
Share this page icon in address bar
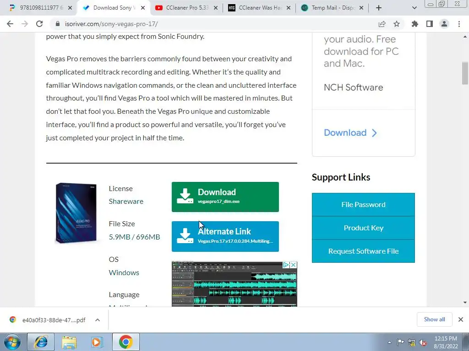382,24
